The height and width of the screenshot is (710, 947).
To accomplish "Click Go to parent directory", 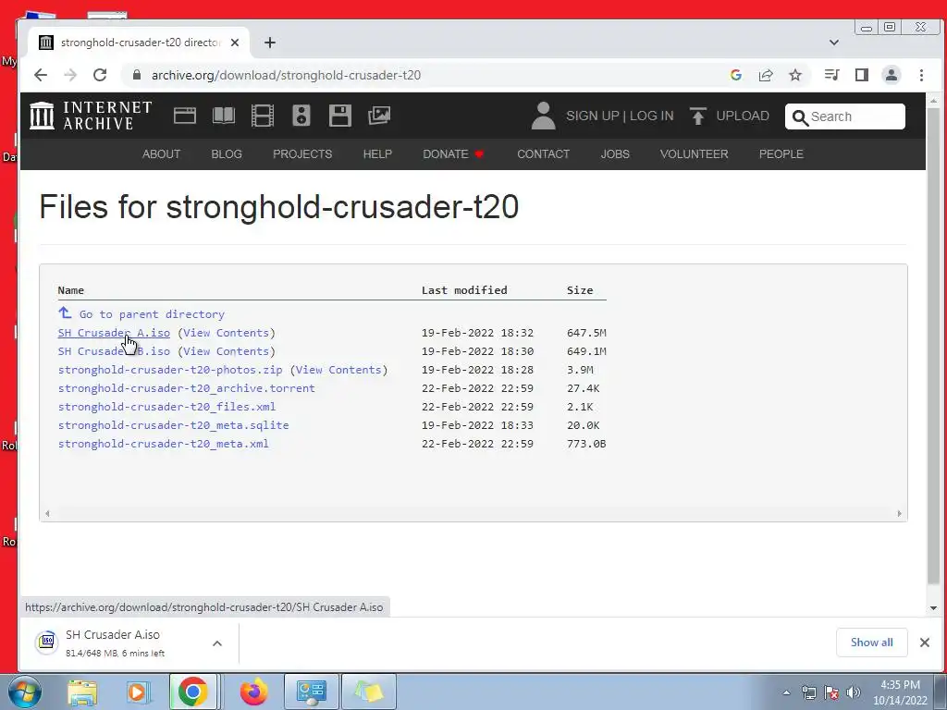I will click(x=152, y=314).
